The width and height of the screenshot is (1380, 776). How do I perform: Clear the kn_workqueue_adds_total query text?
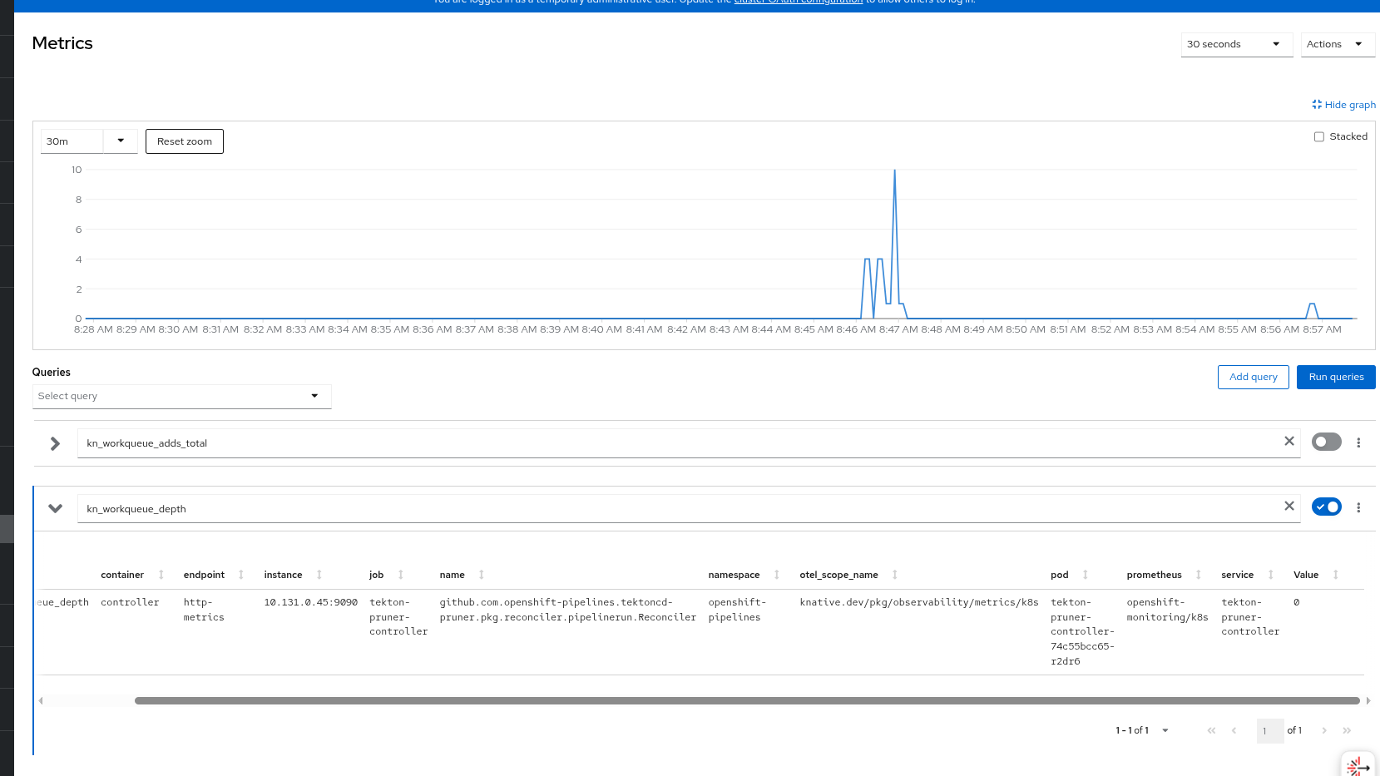[1289, 442]
